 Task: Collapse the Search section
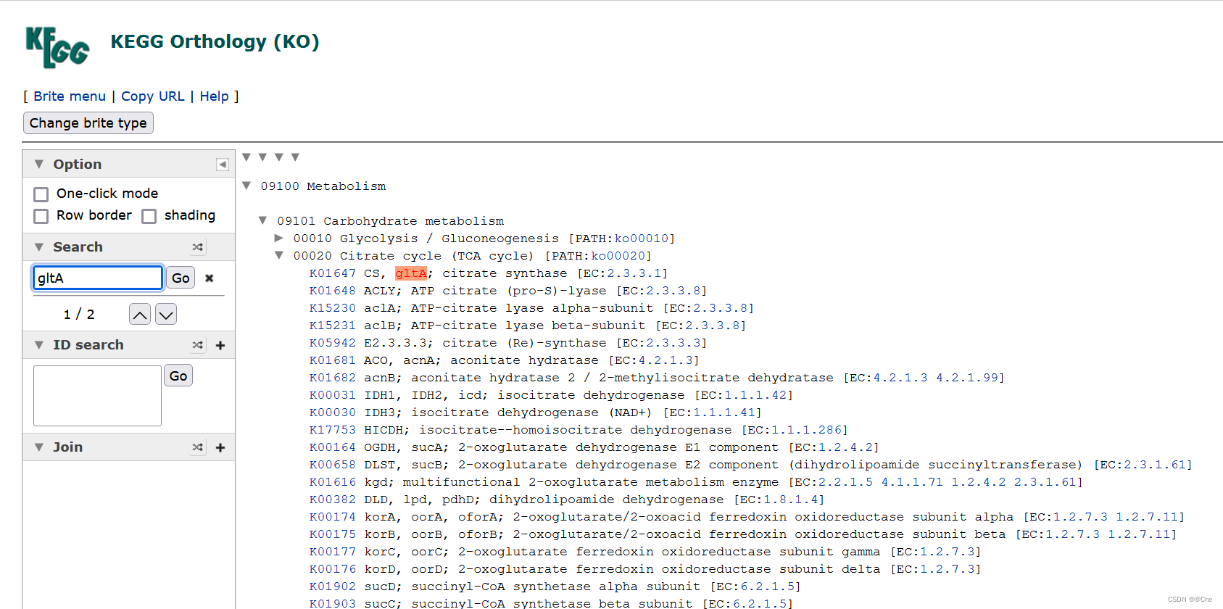[39, 247]
